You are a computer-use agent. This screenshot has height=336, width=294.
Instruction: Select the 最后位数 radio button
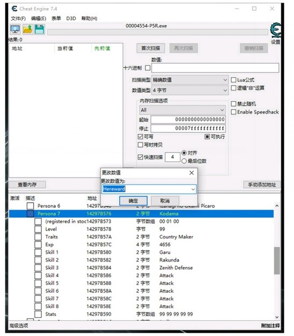[x=184, y=161]
